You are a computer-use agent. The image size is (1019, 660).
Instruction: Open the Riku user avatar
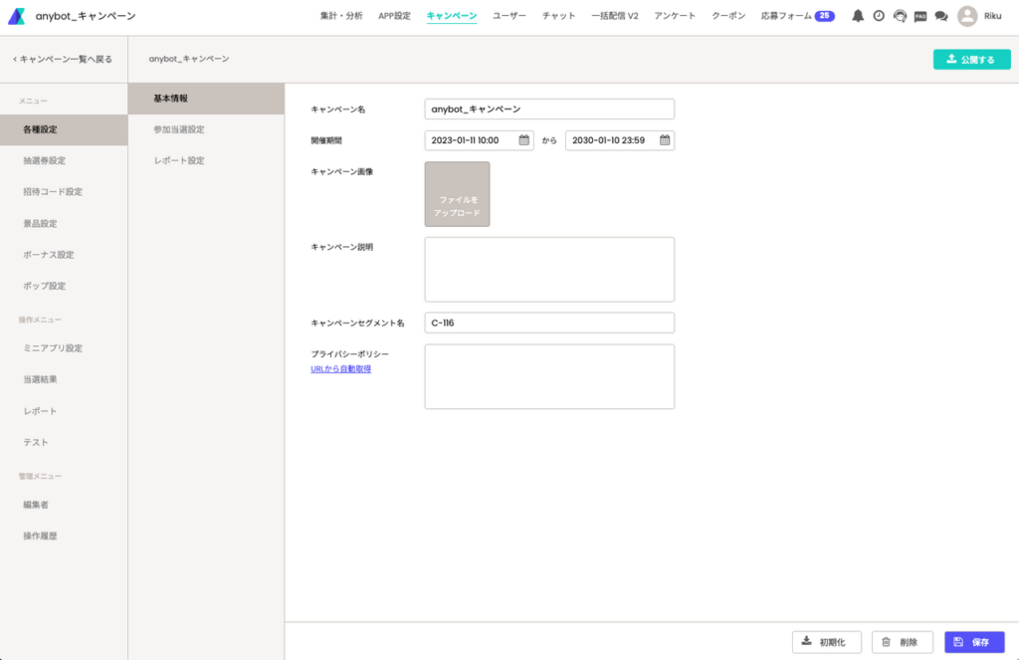(x=966, y=16)
